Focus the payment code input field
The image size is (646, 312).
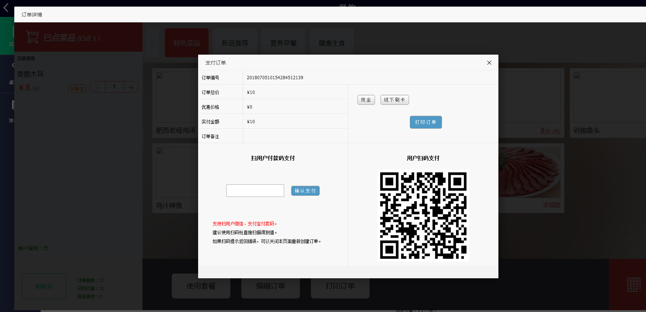pos(255,191)
